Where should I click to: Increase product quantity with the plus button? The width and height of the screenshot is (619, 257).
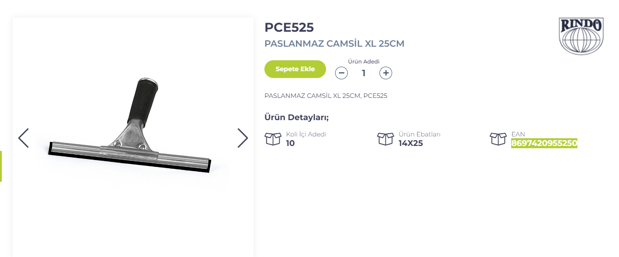click(386, 73)
